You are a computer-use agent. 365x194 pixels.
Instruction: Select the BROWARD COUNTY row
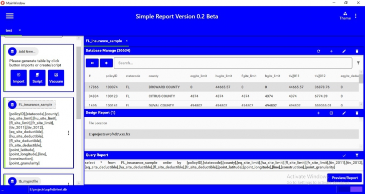(x=222, y=87)
